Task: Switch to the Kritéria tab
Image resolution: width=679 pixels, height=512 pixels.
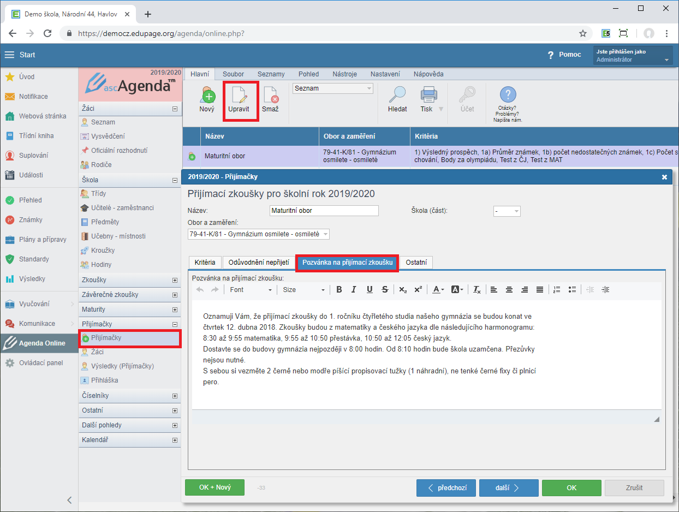Action: pos(205,263)
